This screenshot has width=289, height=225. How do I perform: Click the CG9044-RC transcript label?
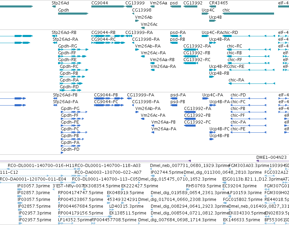104,39
